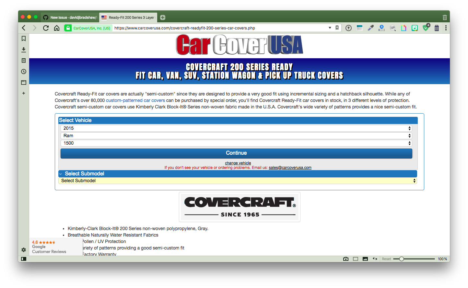
Task: Click the change vehicle link
Action: pyautogui.click(x=238, y=163)
